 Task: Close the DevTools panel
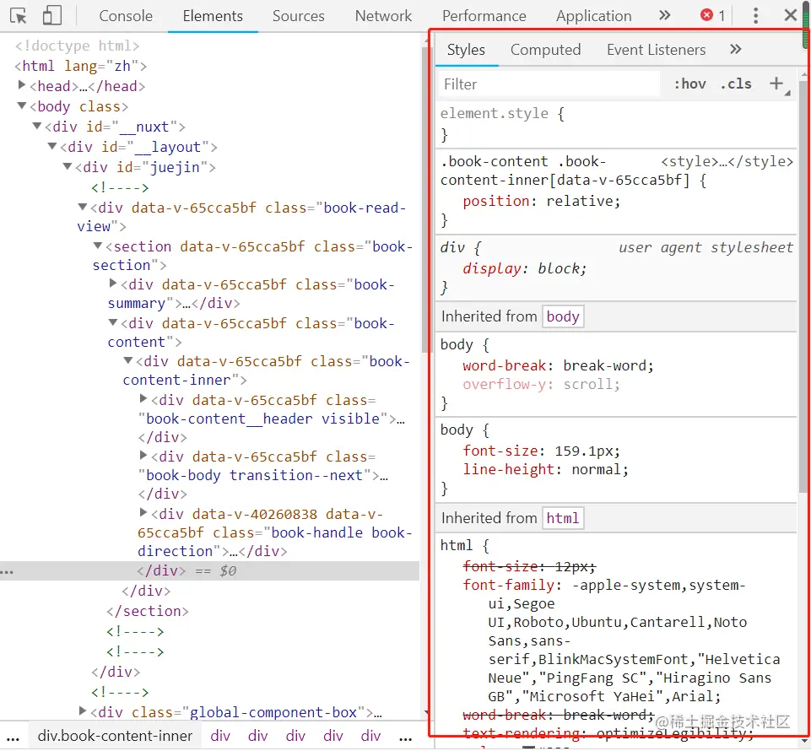point(790,15)
